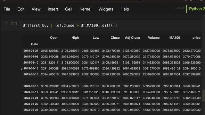
Task: Click Close value 2105.199951
Action: [111, 63]
